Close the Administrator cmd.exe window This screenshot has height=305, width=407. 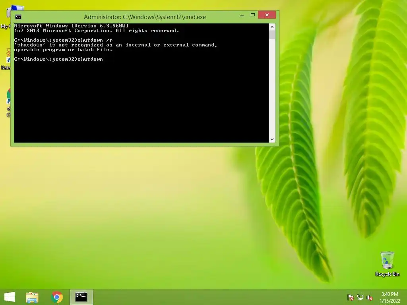[x=267, y=15]
